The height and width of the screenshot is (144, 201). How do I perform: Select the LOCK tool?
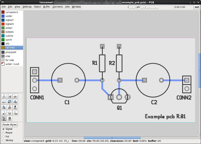tap(10, 119)
